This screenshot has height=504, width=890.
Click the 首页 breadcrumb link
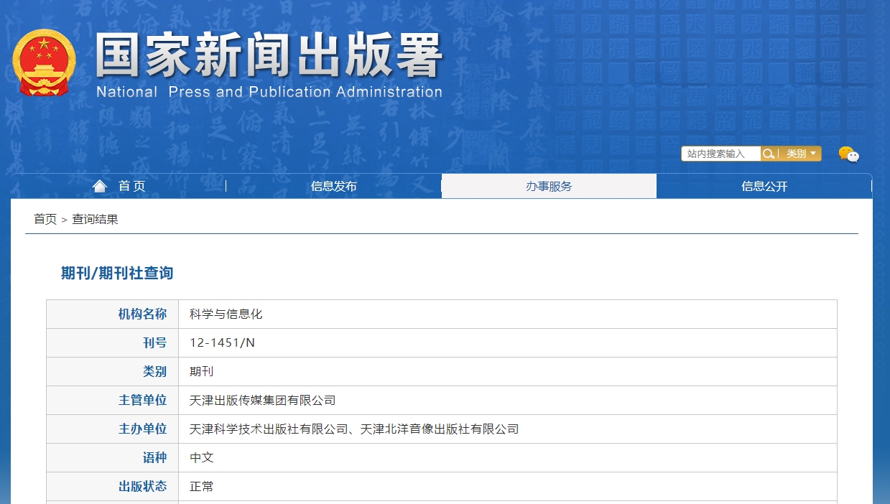[x=45, y=220]
